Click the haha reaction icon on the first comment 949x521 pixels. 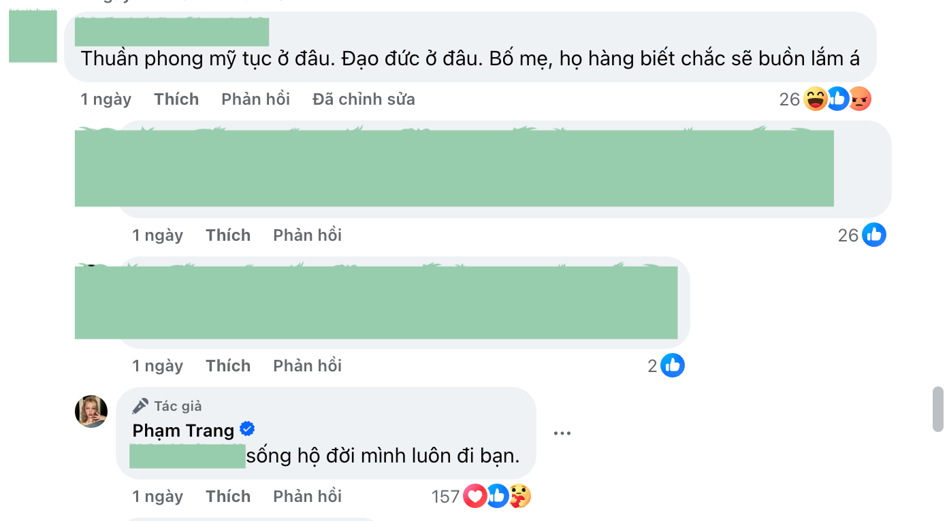(816, 99)
